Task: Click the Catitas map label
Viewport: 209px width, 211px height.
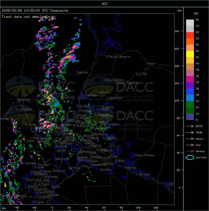Action: coord(130,168)
